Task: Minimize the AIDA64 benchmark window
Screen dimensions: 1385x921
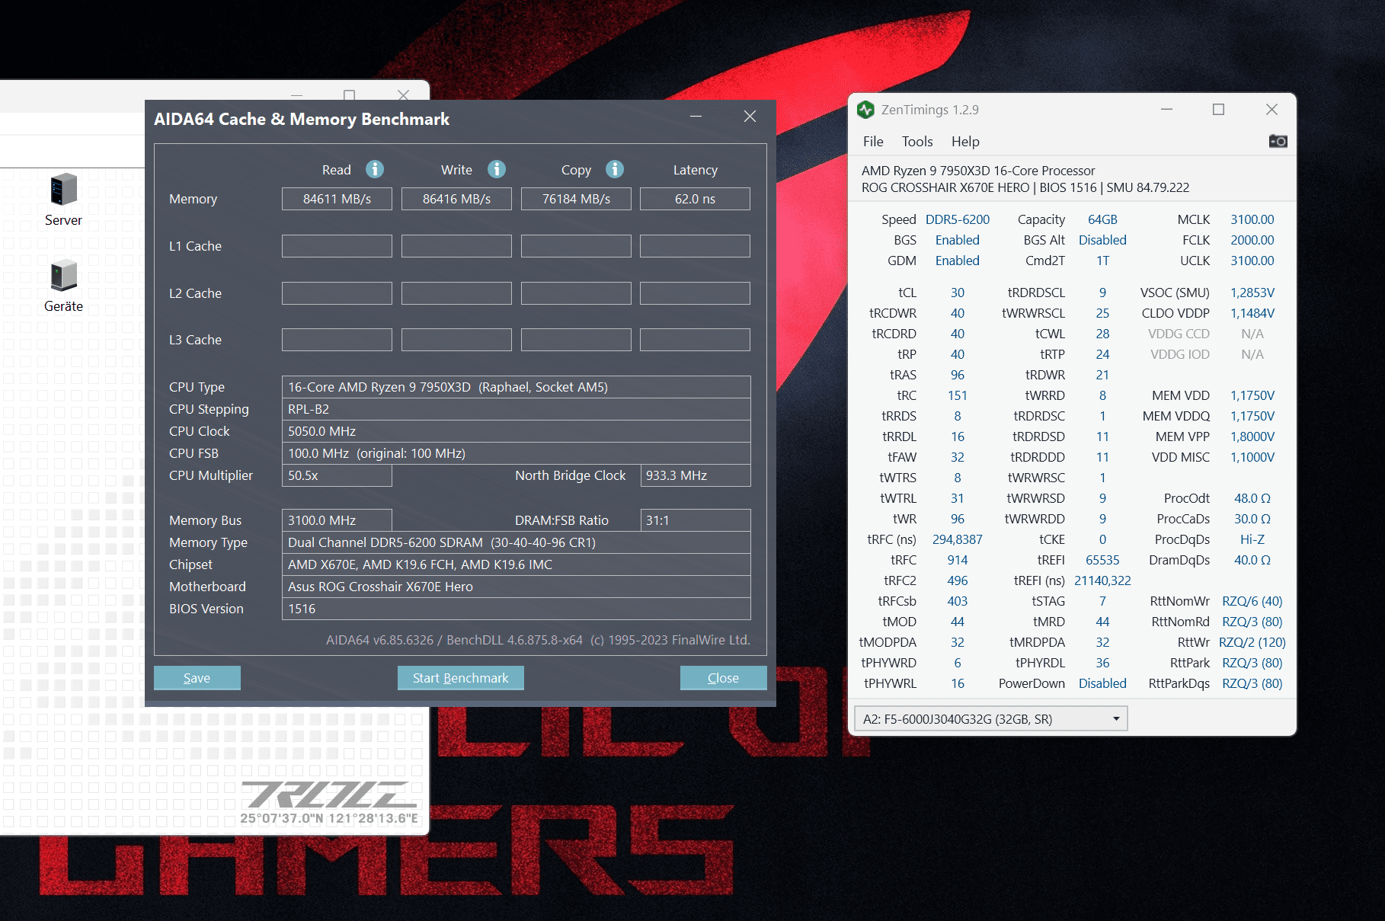Action: (x=696, y=117)
